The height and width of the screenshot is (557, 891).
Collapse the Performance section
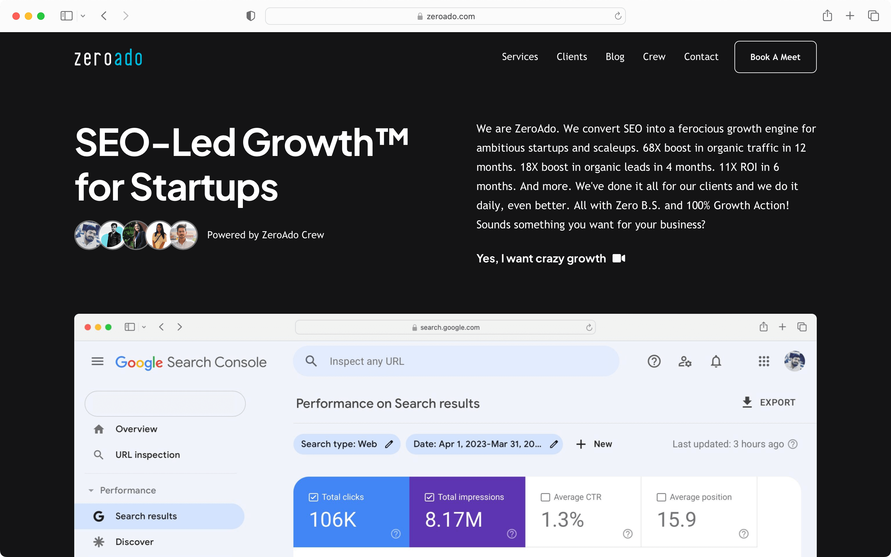point(91,490)
